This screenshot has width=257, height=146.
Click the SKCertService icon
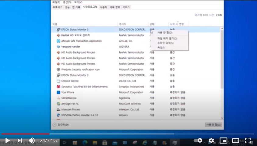coord(58,98)
